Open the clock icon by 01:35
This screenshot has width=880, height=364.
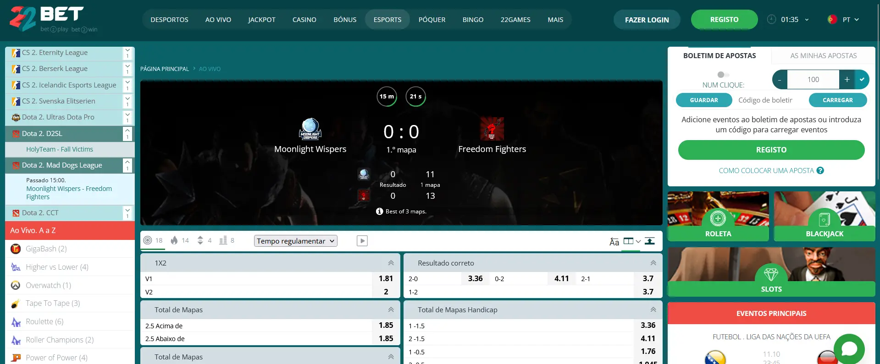pyautogui.click(x=772, y=19)
